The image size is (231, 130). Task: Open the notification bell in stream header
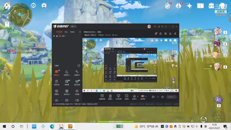(170, 34)
